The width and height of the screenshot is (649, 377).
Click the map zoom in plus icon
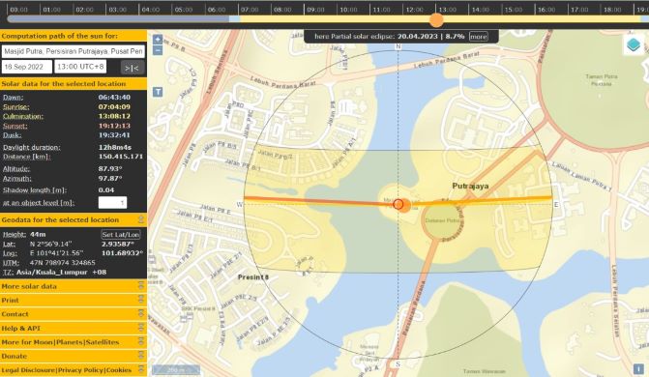[x=158, y=40]
